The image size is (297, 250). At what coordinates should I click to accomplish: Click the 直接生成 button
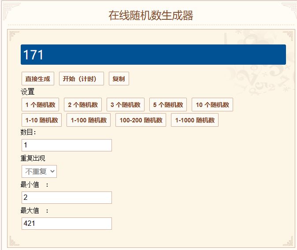(38, 78)
